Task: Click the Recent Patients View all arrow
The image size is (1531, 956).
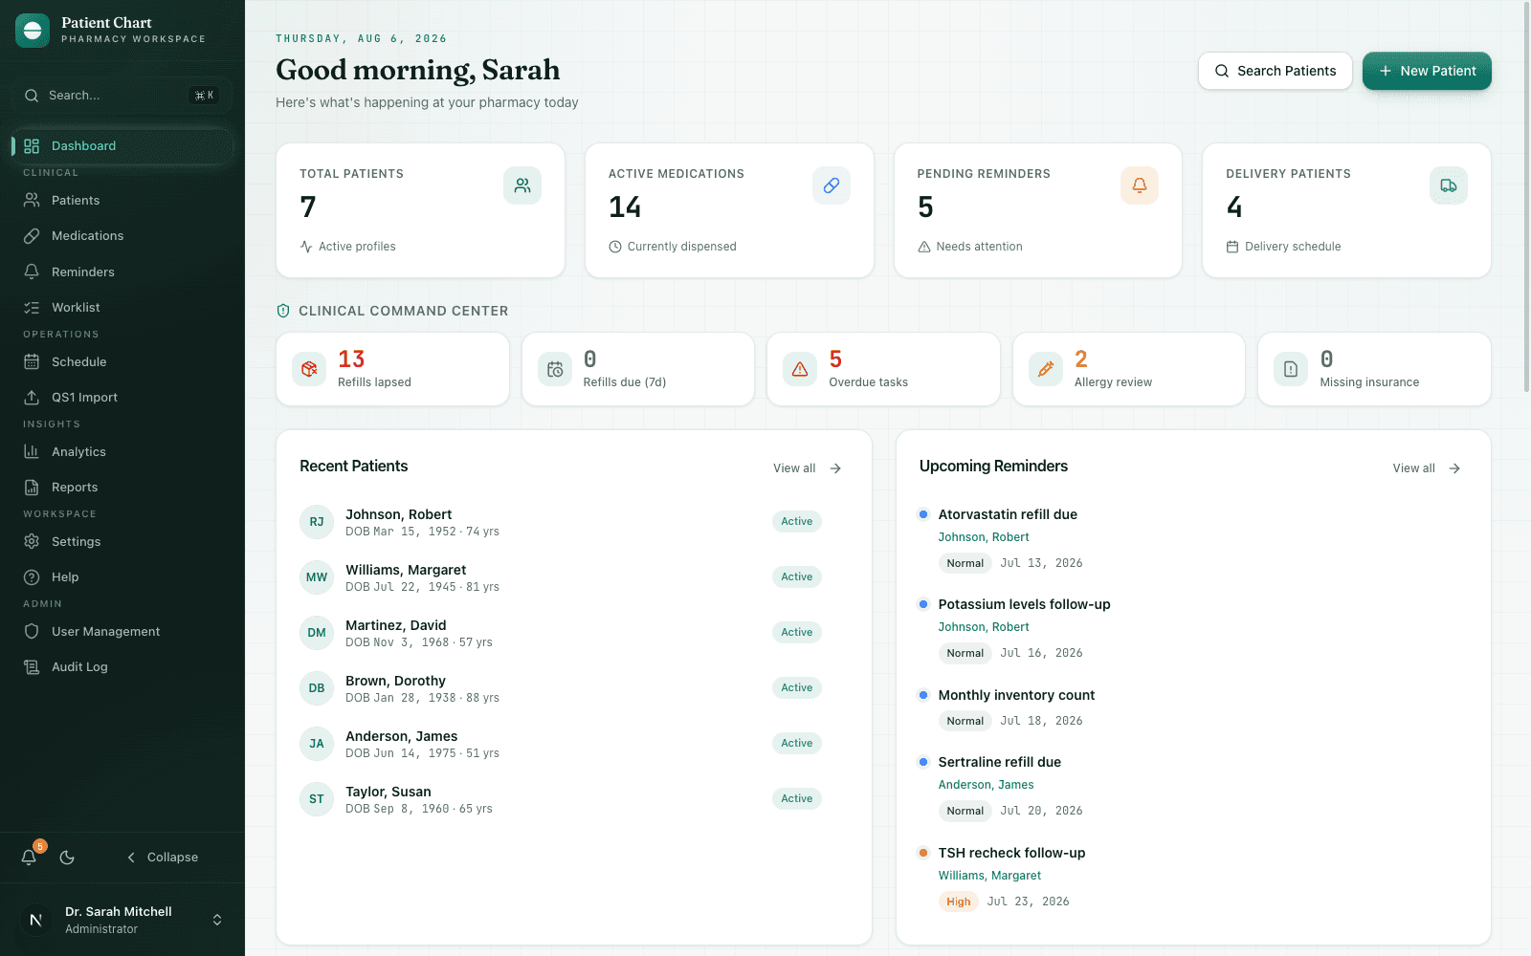Action: pos(835,468)
